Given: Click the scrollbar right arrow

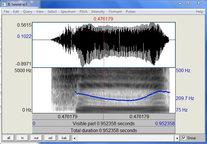Looking at the screenshot, I should (x=177, y=138).
